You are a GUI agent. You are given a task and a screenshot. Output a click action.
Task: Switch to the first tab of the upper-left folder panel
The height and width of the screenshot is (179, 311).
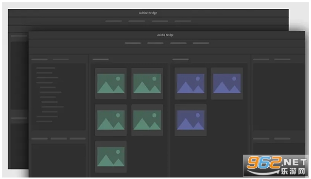[39, 59]
